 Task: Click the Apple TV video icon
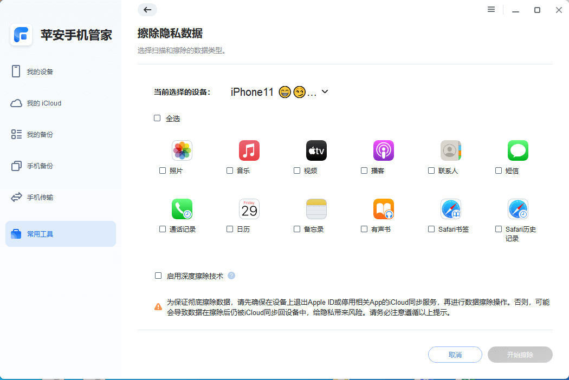(x=316, y=150)
